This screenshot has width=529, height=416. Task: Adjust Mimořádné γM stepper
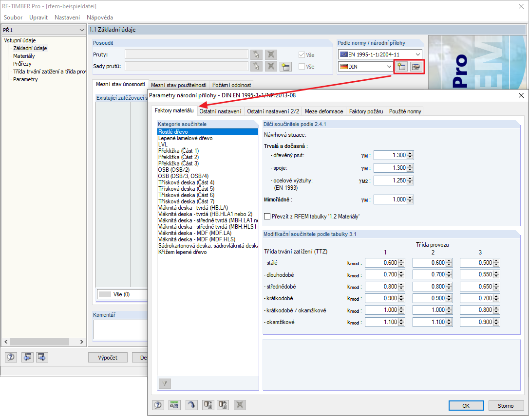coord(410,199)
